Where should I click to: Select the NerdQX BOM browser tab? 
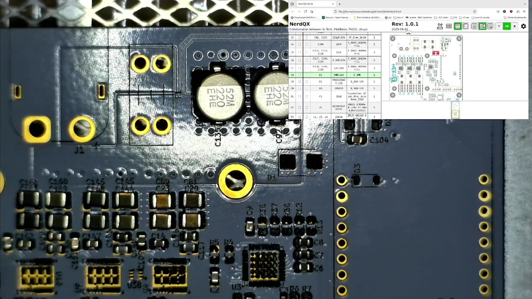[316, 4]
